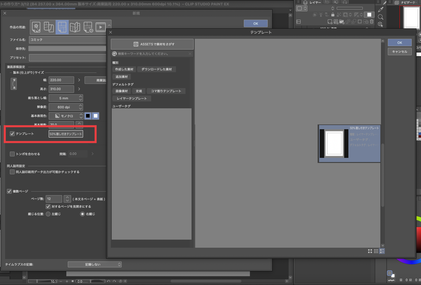Select the ダウンロードした素材 tag
421x285 pixels.
point(157,69)
